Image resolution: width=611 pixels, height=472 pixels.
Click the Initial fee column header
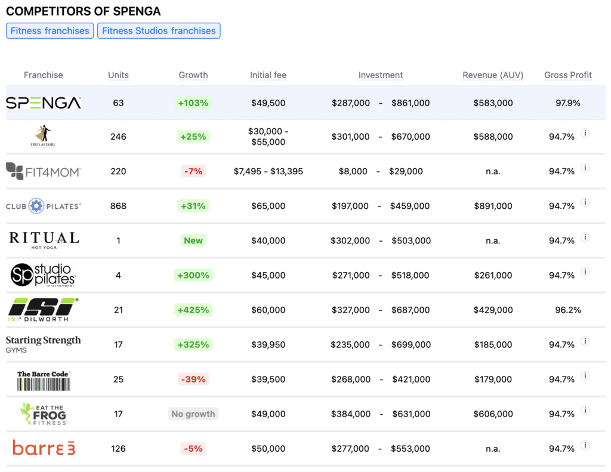point(268,75)
